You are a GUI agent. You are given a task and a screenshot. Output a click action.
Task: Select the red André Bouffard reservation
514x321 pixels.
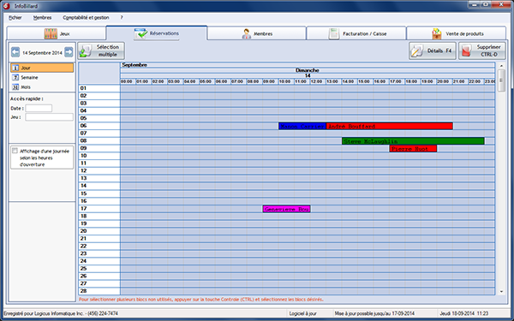(x=390, y=126)
